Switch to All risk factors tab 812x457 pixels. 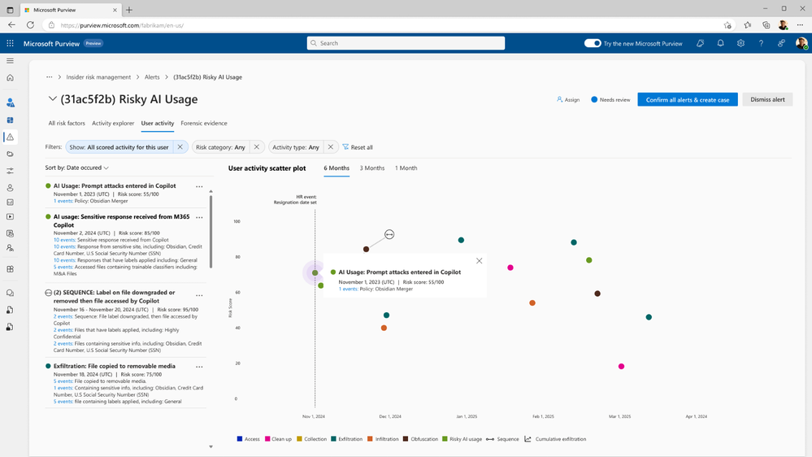[67, 124]
